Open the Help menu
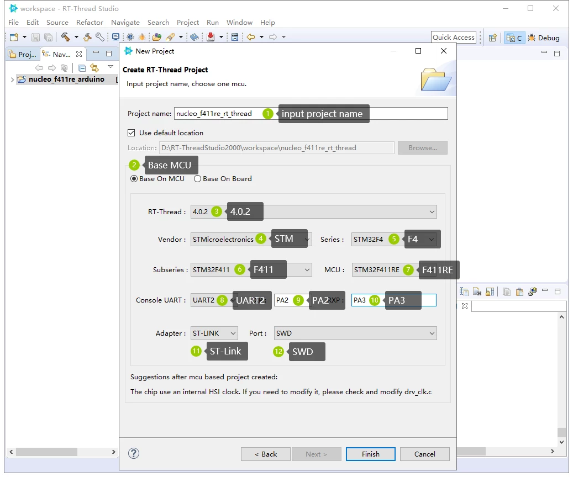This screenshot has height=477, width=573. (x=267, y=22)
